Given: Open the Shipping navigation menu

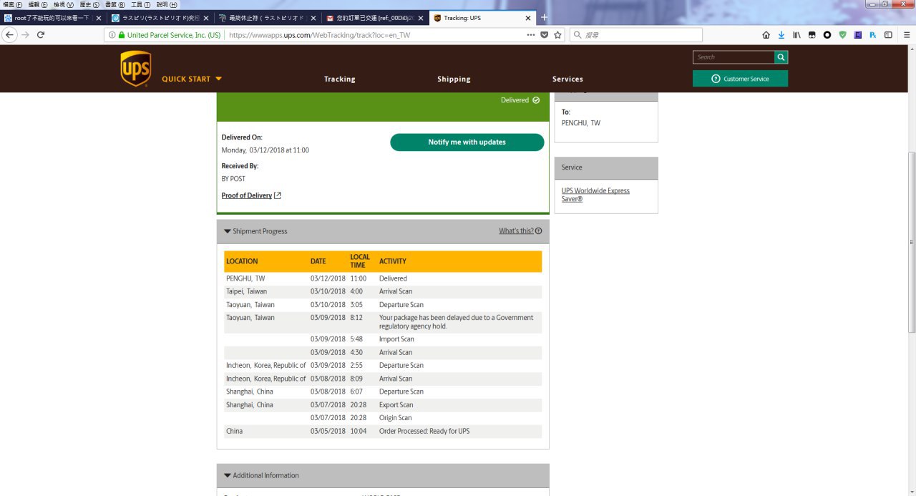Looking at the screenshot, I should [x=454, y=79].
